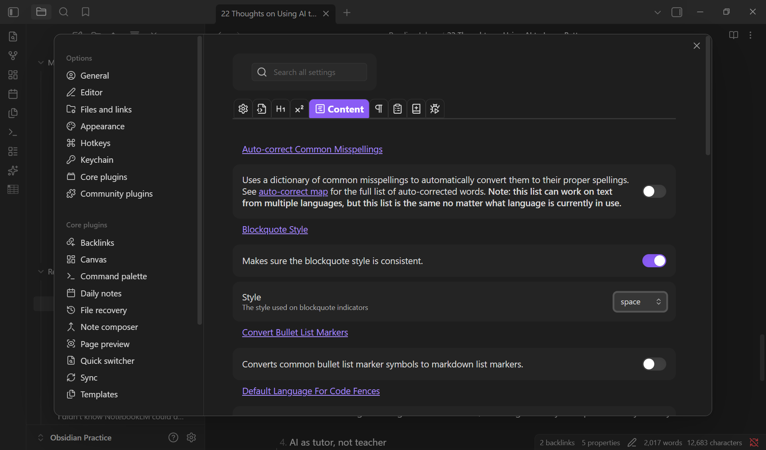Open the Linter Spacing pilcrow tab
This screenshot has height=450, width=766.
[x=379, y=109]
